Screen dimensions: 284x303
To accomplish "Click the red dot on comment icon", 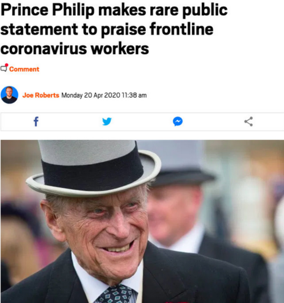I will [x=7, y=66].
